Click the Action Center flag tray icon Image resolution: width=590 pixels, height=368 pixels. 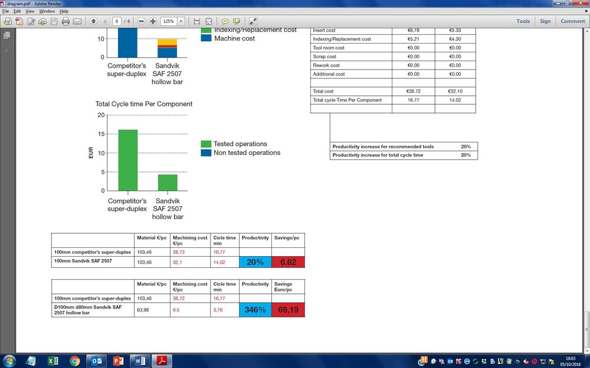tap(552, 362)
